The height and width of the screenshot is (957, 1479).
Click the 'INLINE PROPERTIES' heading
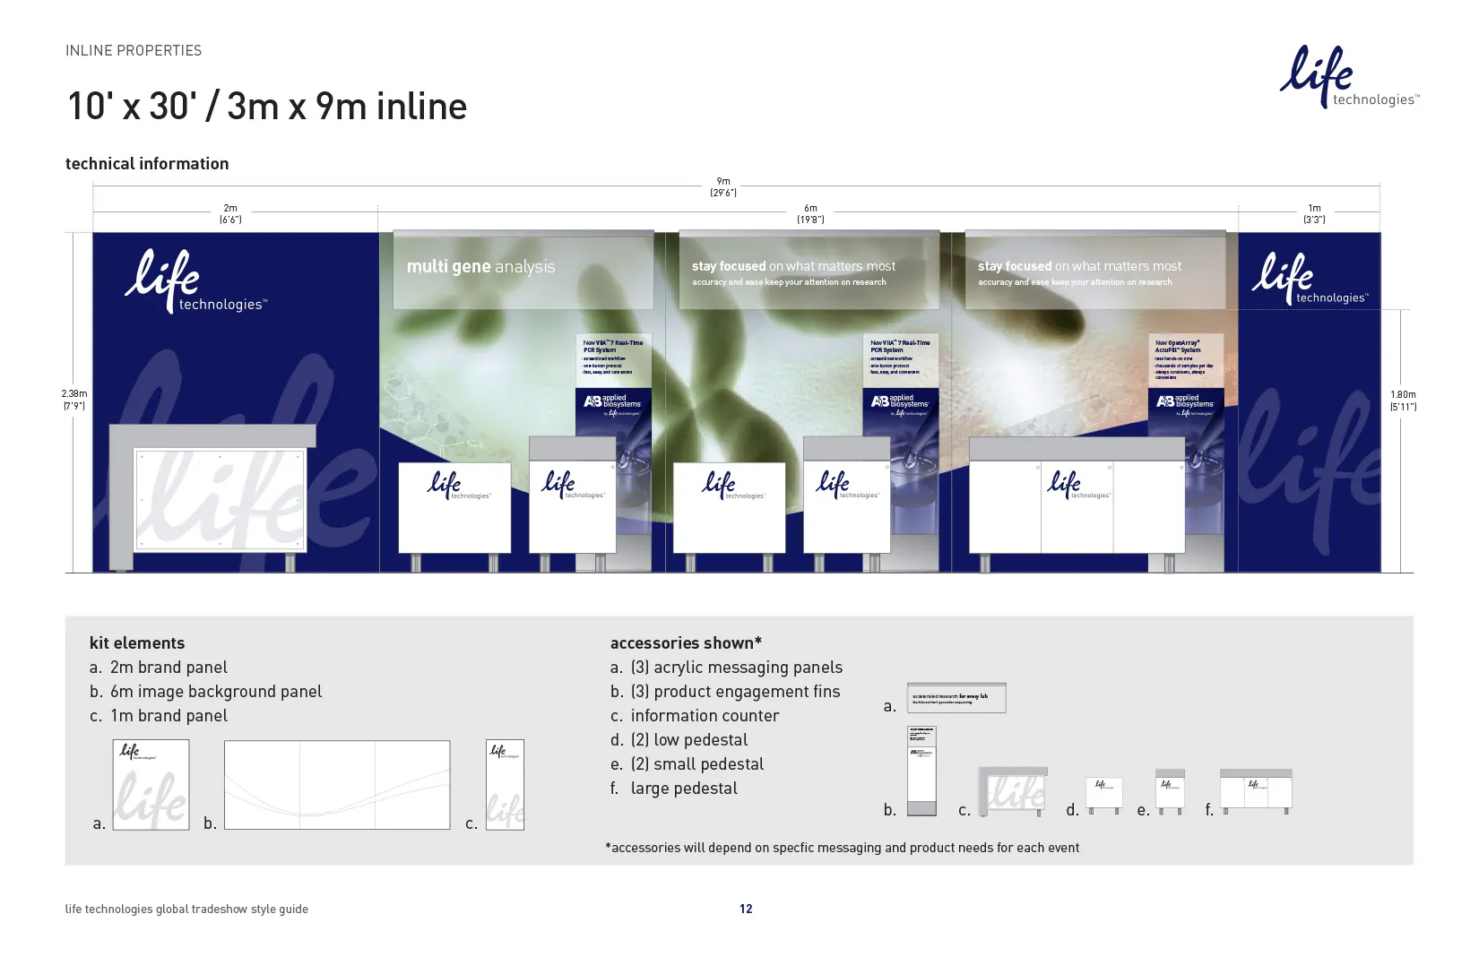[x=134, y=51]
